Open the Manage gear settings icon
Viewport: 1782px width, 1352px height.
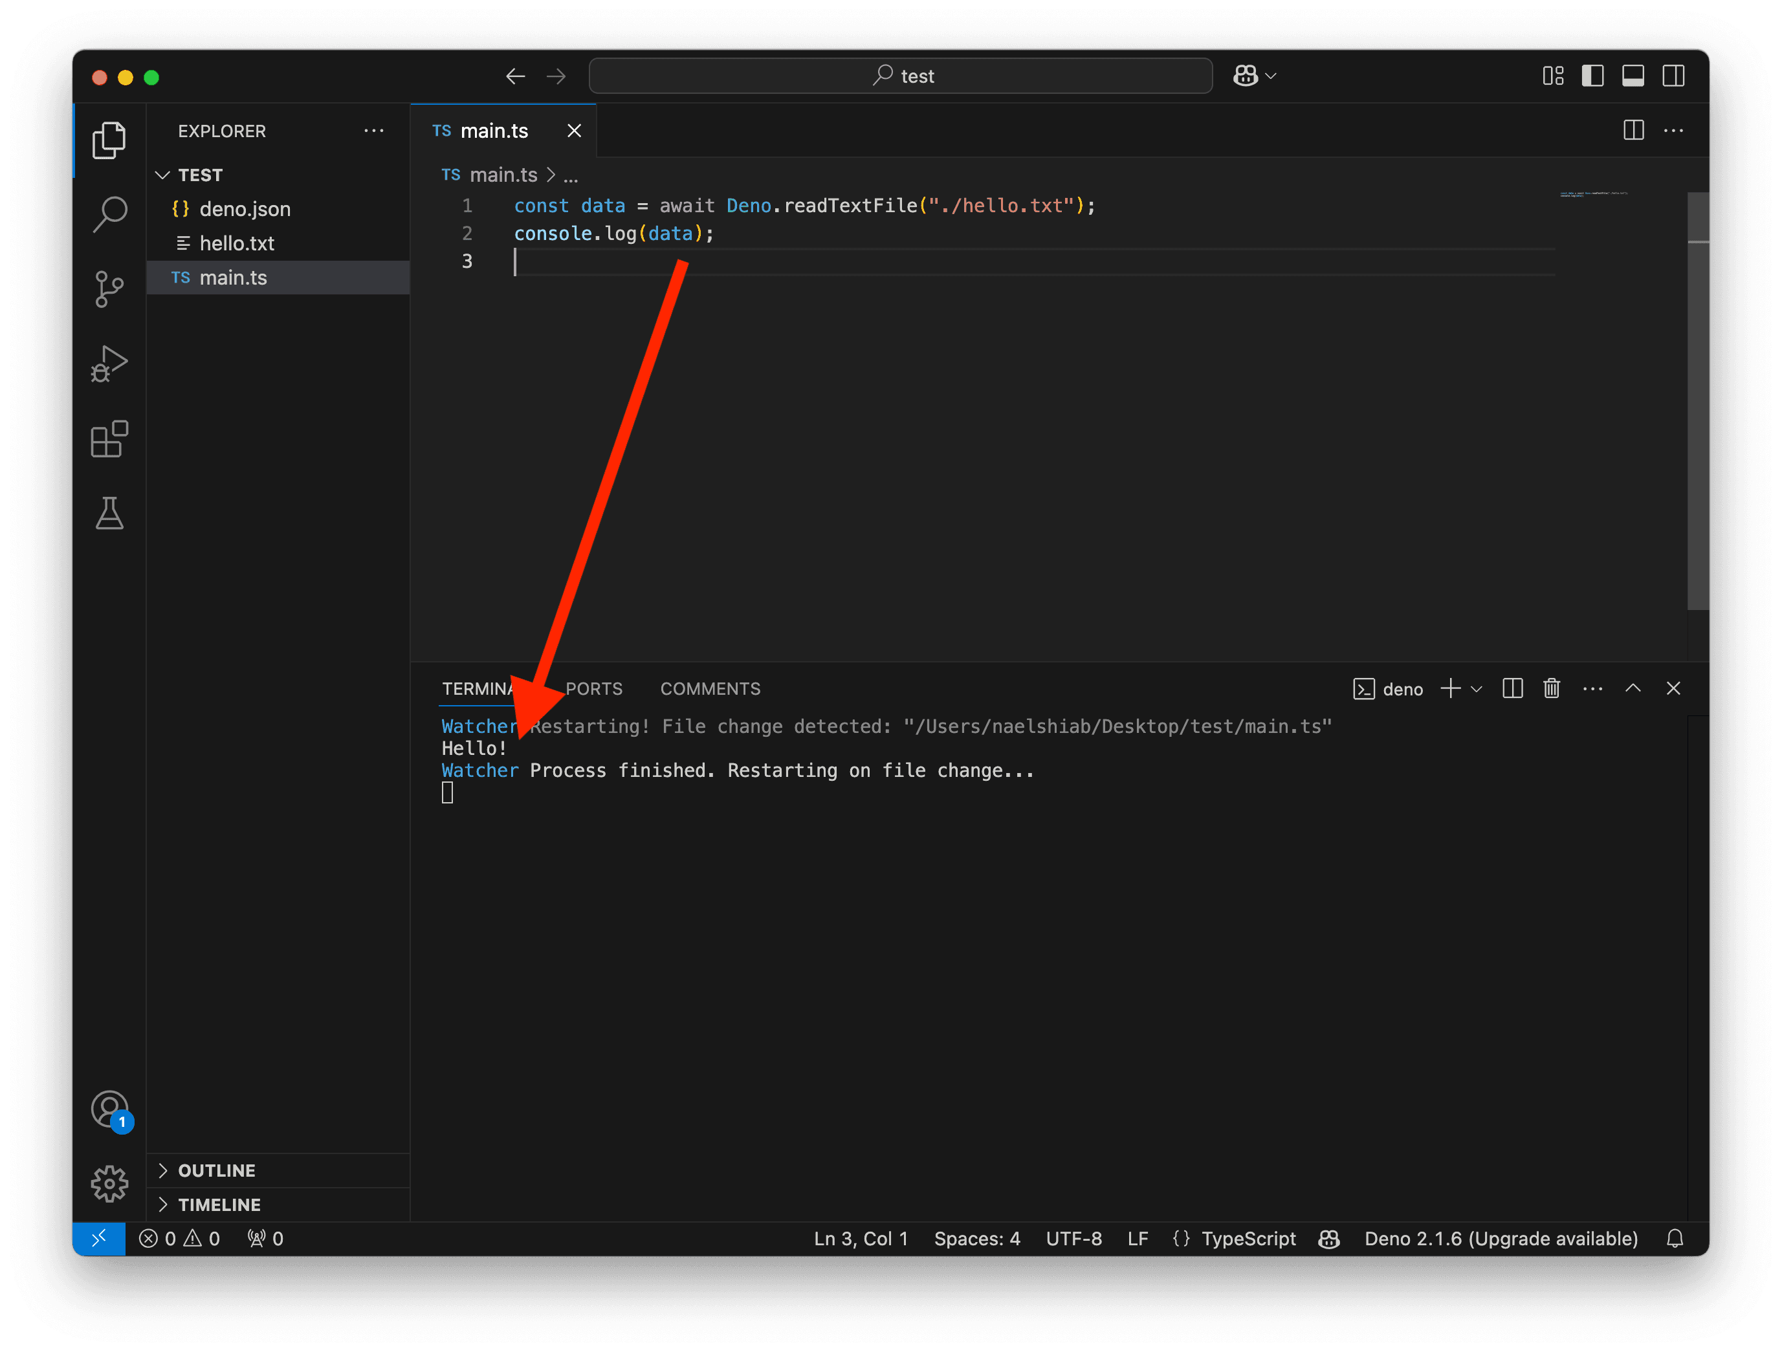[x=109, y=1184]
